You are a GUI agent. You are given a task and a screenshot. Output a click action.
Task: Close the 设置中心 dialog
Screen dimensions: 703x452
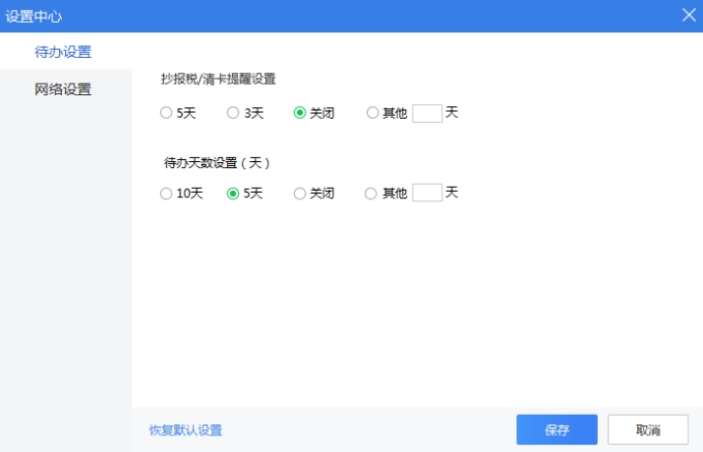coord(688,16)
